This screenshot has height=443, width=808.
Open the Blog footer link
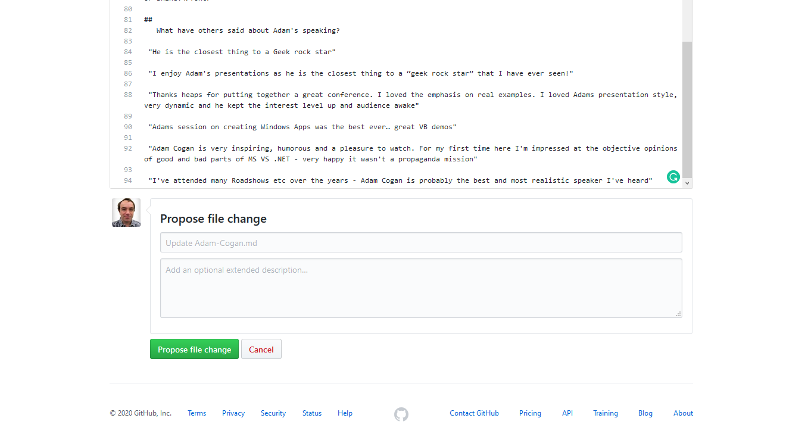[x=645, y=413]
